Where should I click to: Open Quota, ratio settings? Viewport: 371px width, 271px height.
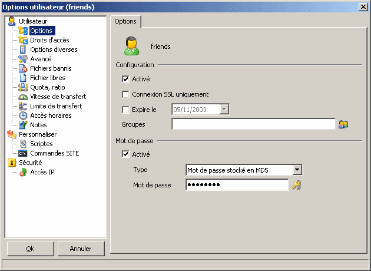coord(48,87)
